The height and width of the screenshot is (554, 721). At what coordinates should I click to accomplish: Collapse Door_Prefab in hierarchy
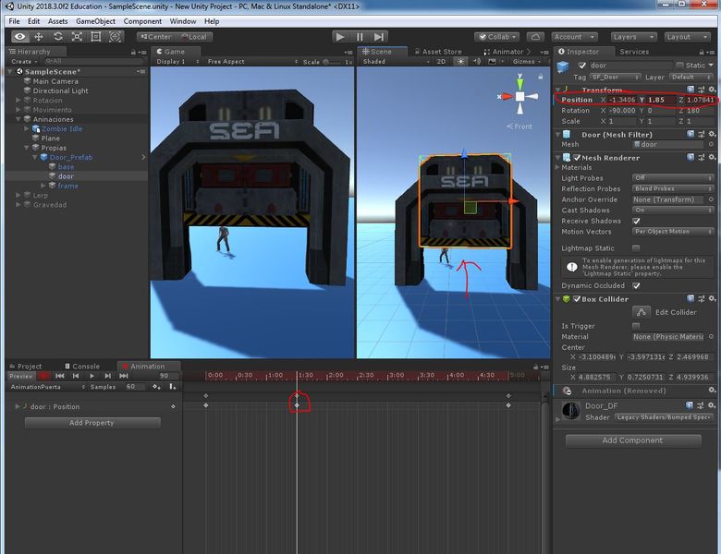tap(35, 157)
